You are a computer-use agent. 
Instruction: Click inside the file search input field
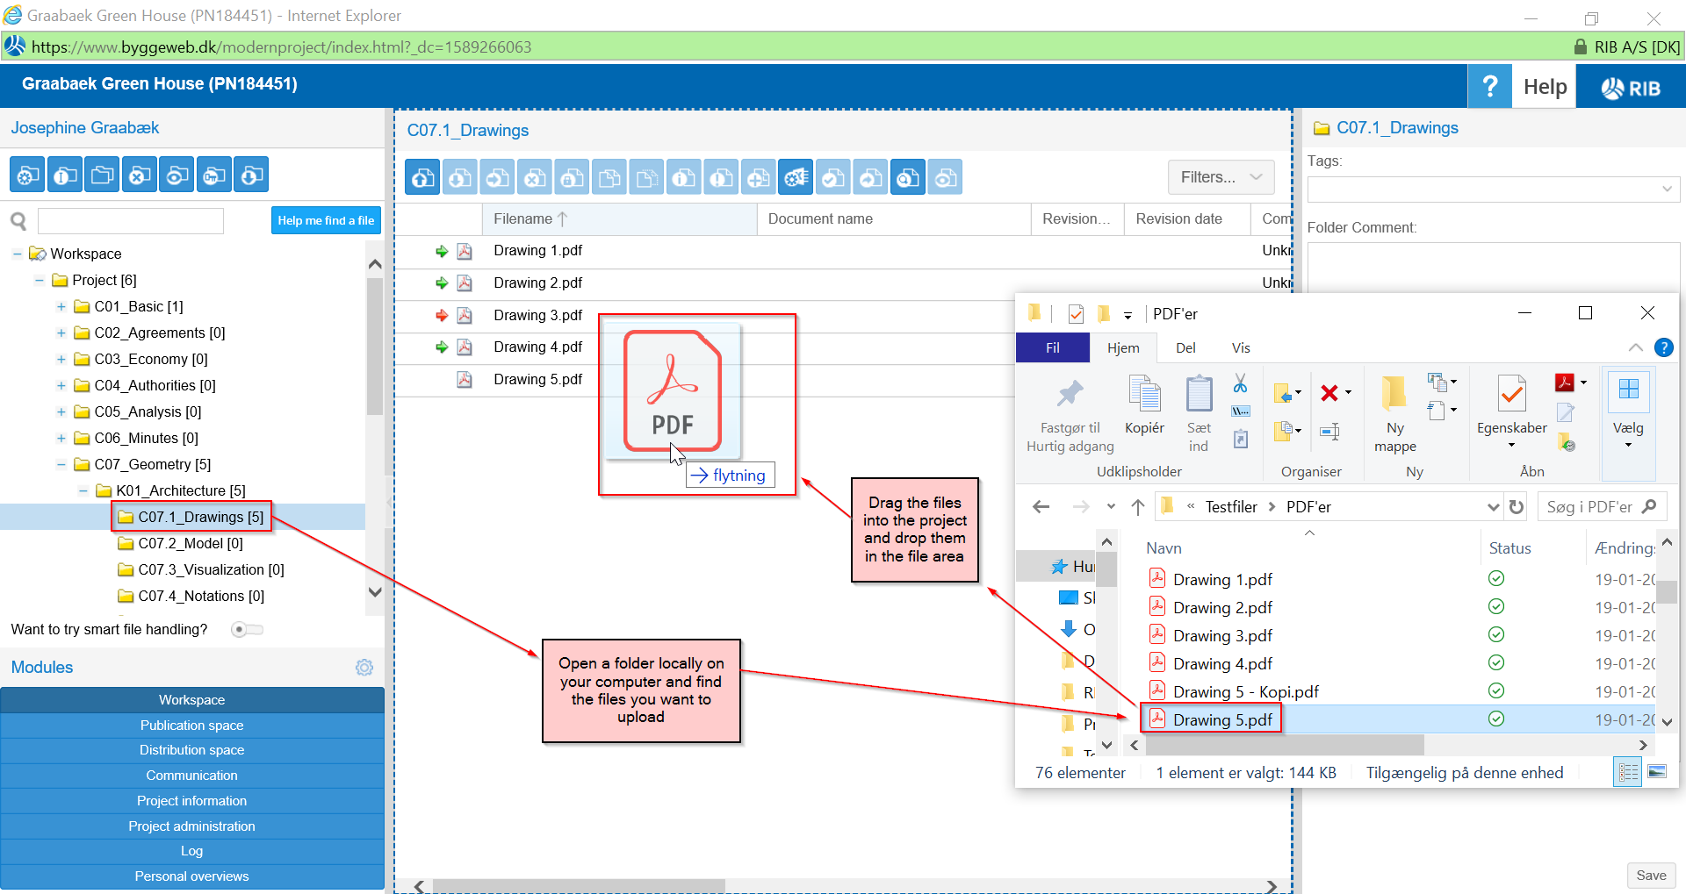pyautogui.click(x=130, y=220)
